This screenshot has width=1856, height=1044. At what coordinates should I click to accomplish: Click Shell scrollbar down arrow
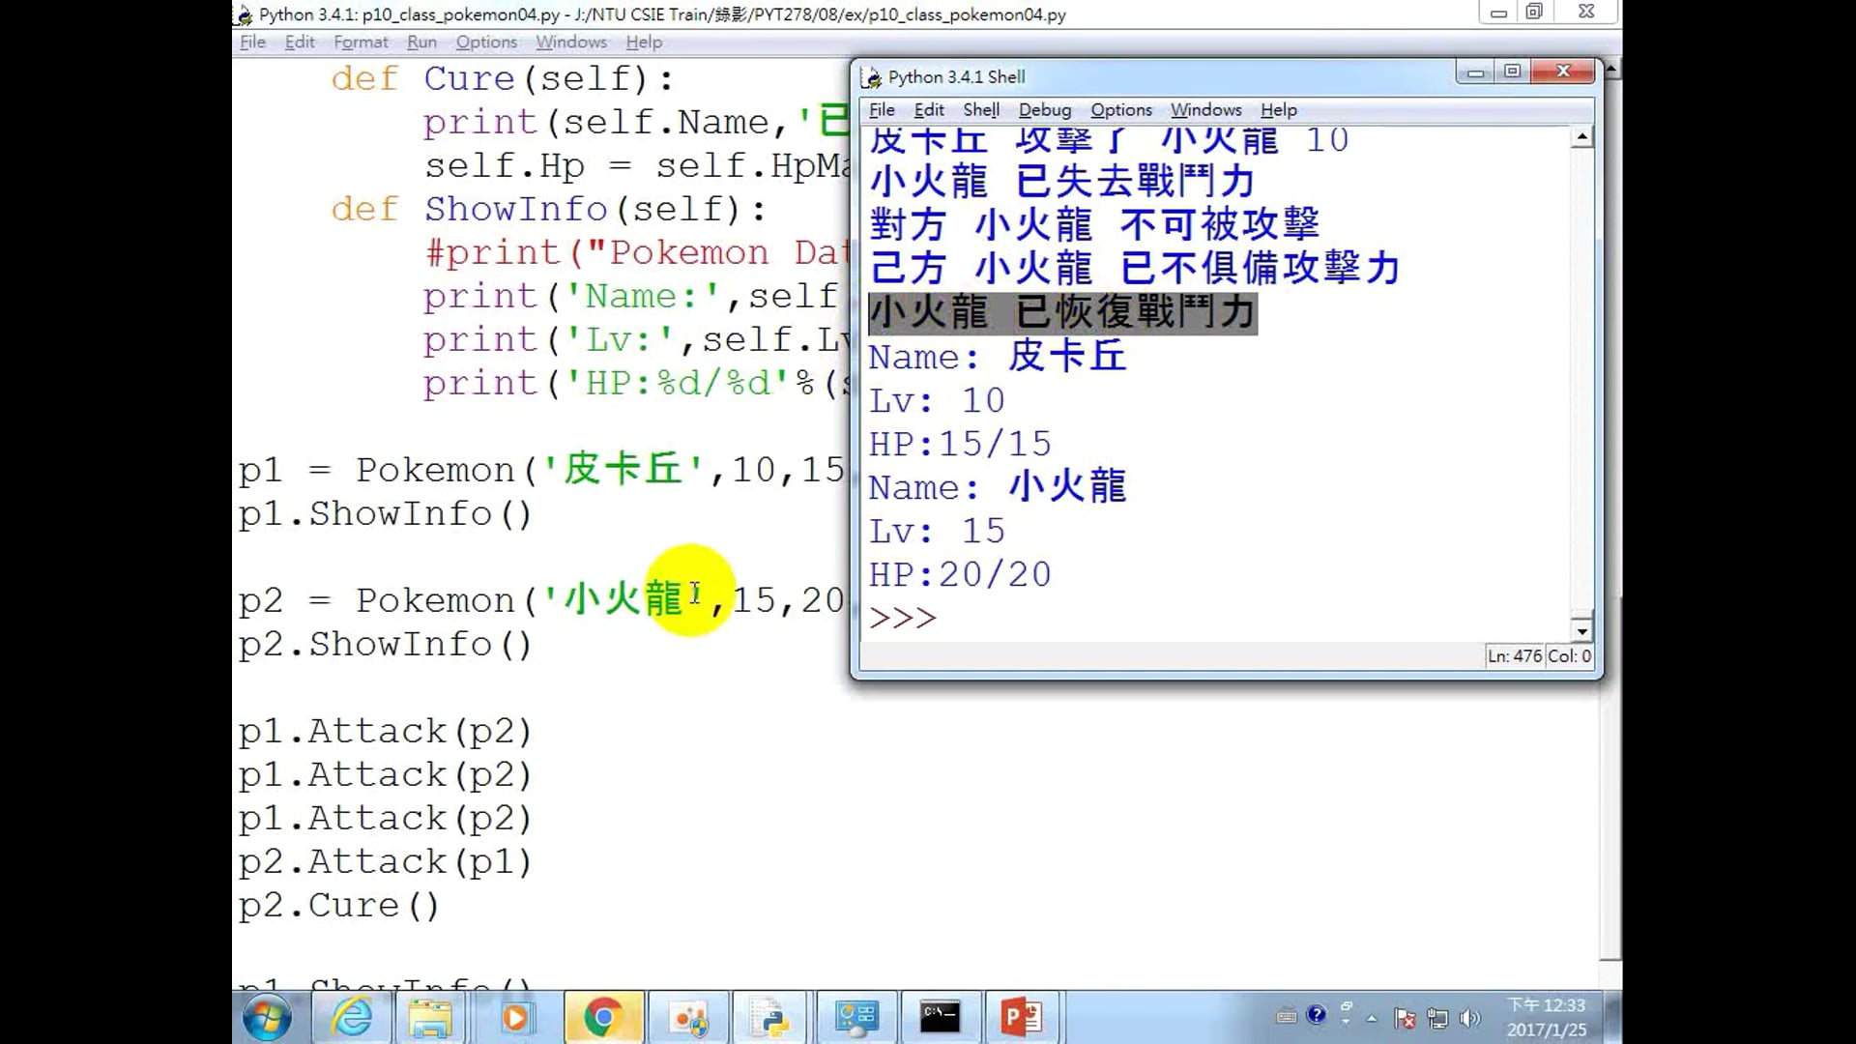[1581, 631]
